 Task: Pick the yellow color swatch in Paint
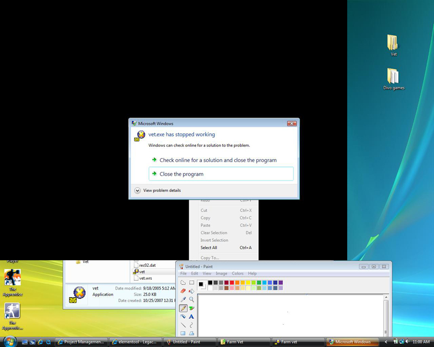click(x=248, y=282)
